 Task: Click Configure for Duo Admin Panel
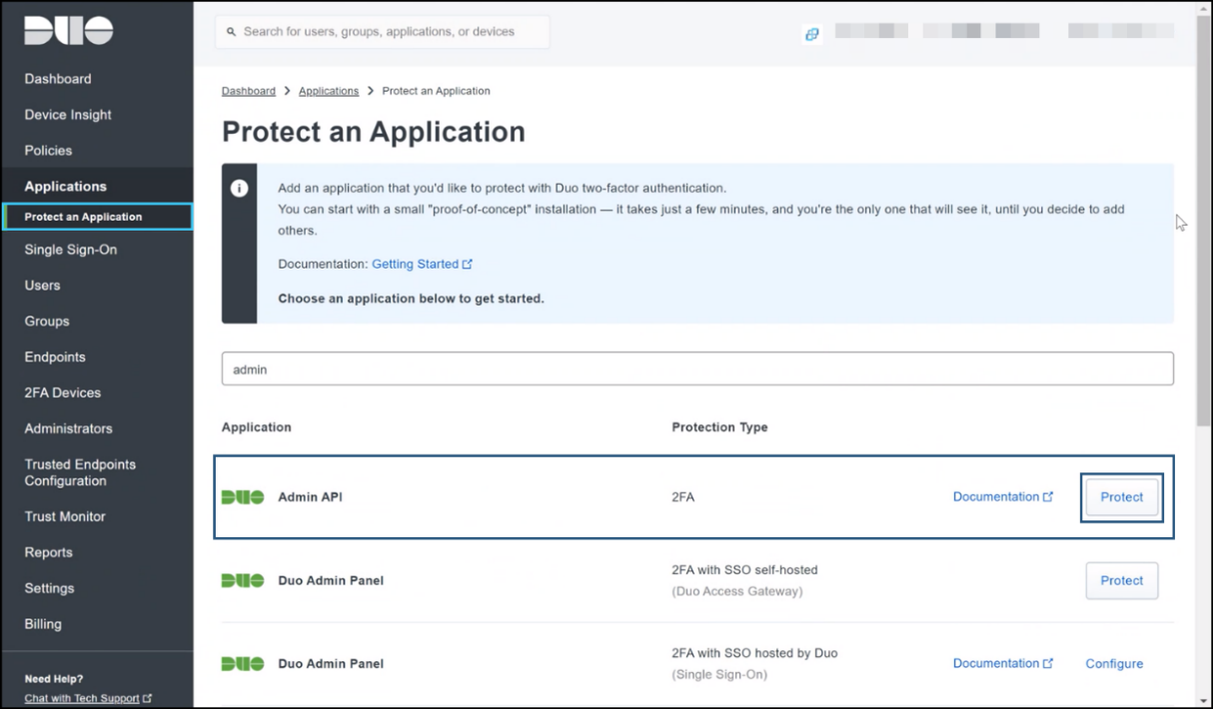1114,664
